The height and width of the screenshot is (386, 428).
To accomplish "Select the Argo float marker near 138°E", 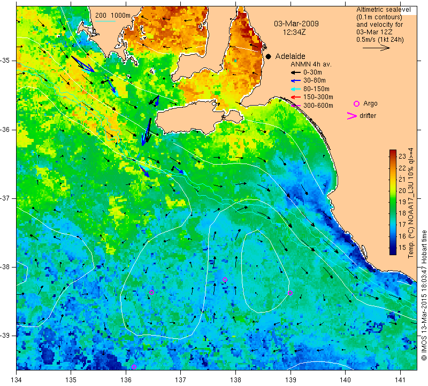I will (225, 280).
